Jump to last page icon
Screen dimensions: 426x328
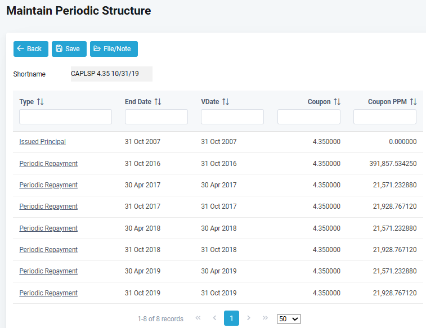coord(265,318)
